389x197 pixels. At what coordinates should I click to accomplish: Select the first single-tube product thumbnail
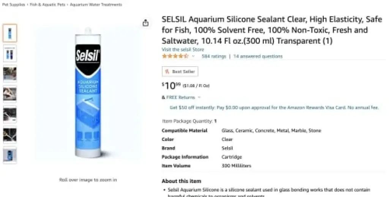point(10,33)
